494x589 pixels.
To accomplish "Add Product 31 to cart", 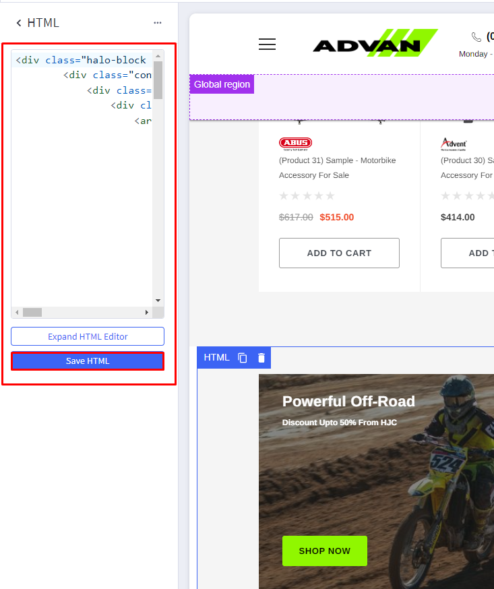I will [x=339, y=253].
